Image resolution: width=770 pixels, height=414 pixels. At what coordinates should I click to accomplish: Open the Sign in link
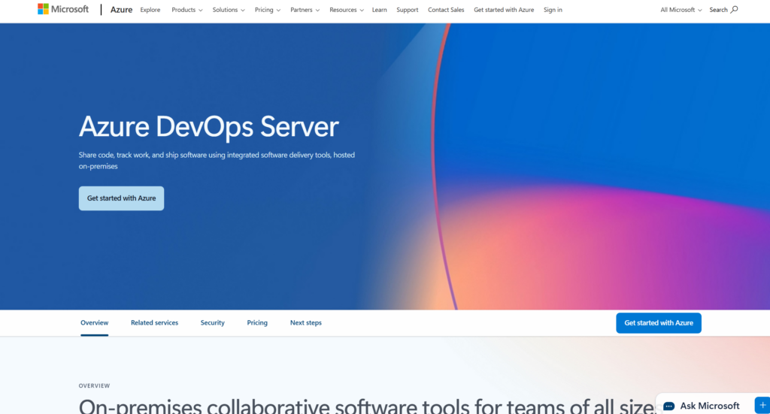pos(553,10)
